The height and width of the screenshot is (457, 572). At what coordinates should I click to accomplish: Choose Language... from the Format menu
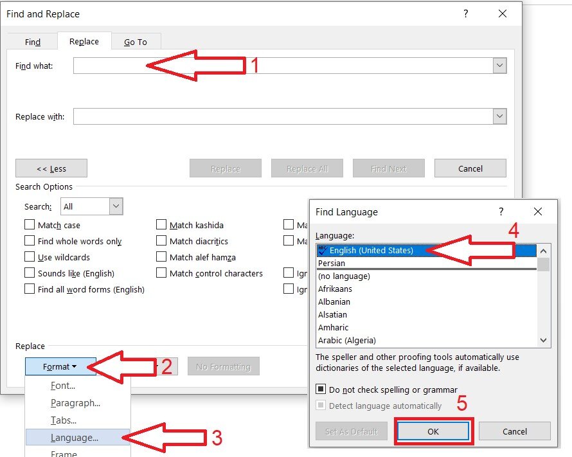click(x=75, y=438)
